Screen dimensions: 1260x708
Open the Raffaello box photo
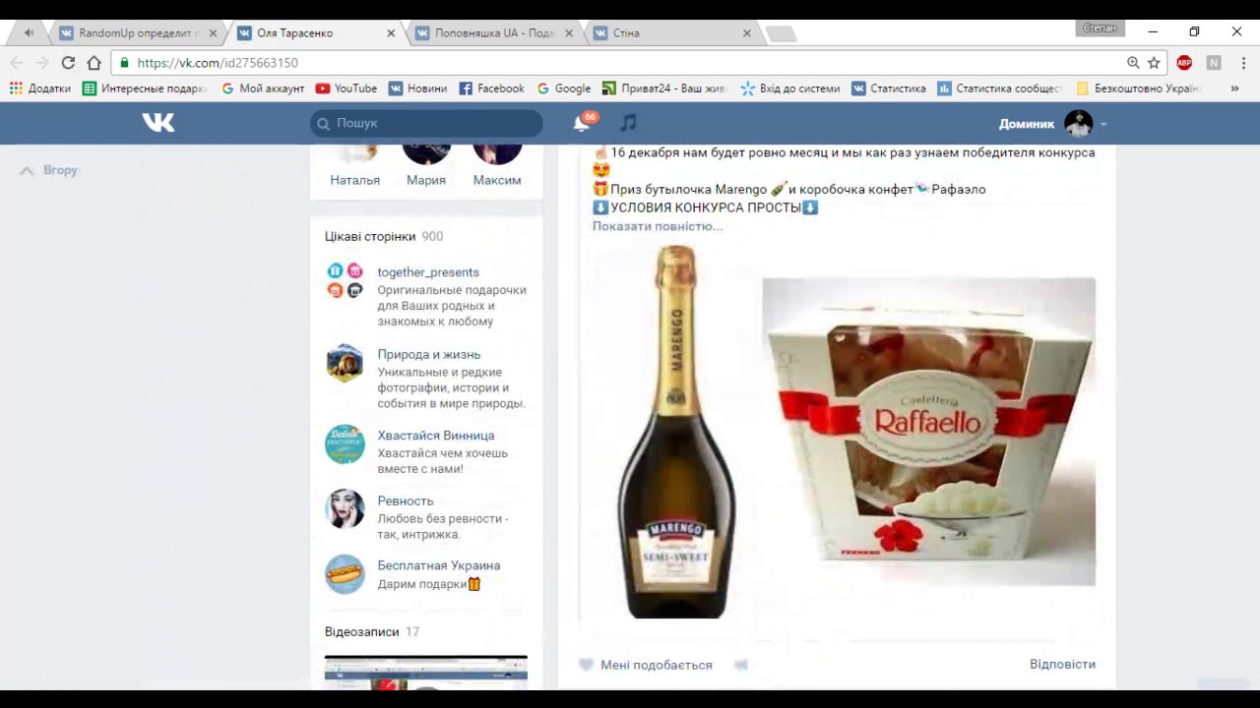(x=929, y=432)
